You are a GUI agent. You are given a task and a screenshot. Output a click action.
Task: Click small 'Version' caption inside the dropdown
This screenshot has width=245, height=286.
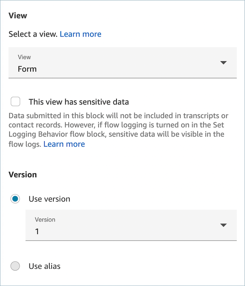click(45, 220)
